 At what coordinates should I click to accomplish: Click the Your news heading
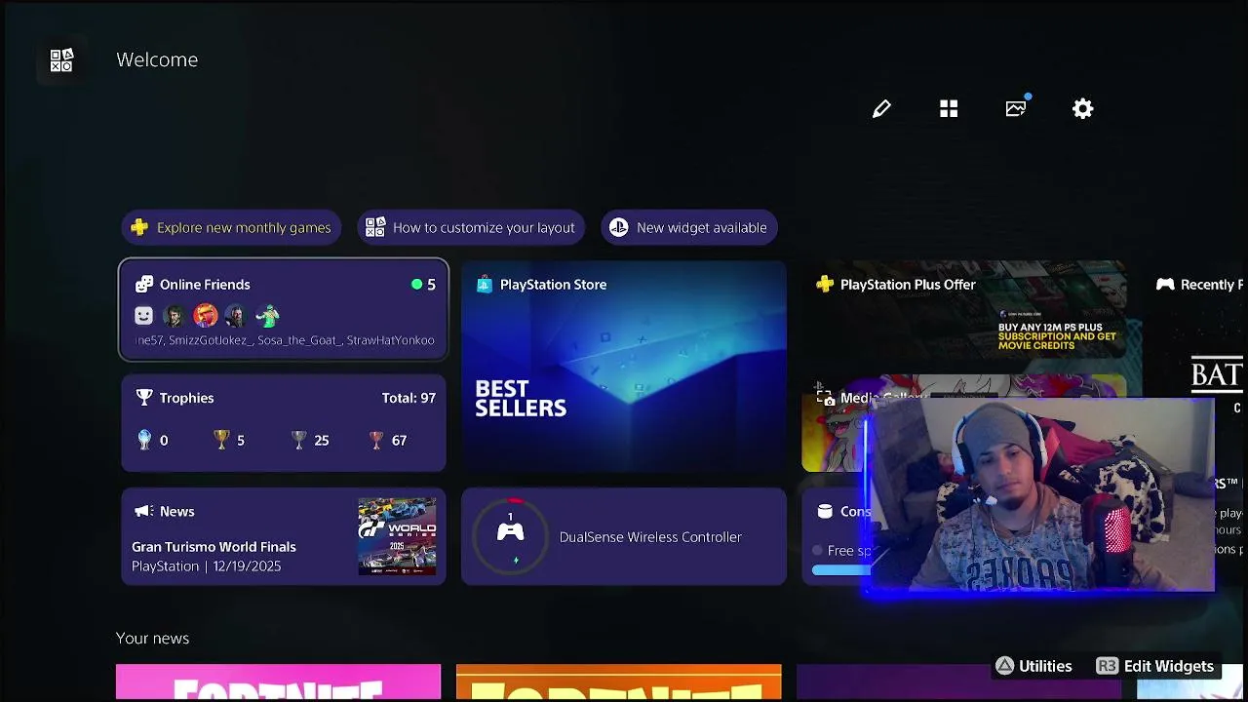152,638
